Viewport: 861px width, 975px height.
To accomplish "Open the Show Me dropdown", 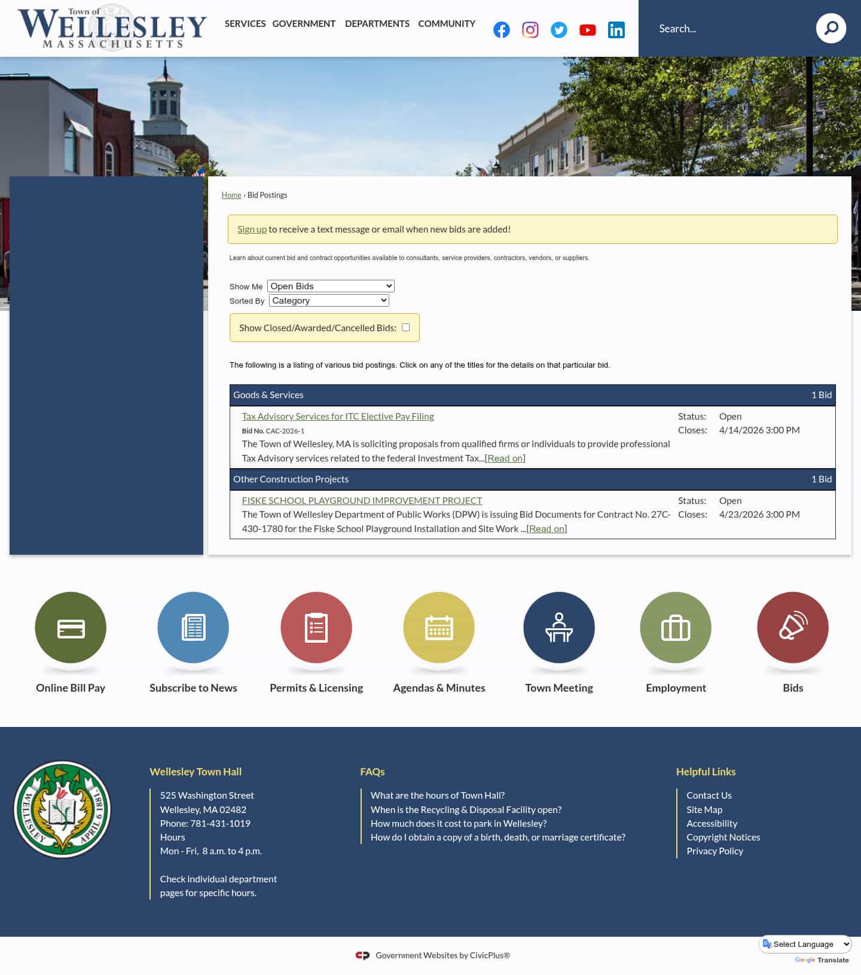I will (331, 286).
